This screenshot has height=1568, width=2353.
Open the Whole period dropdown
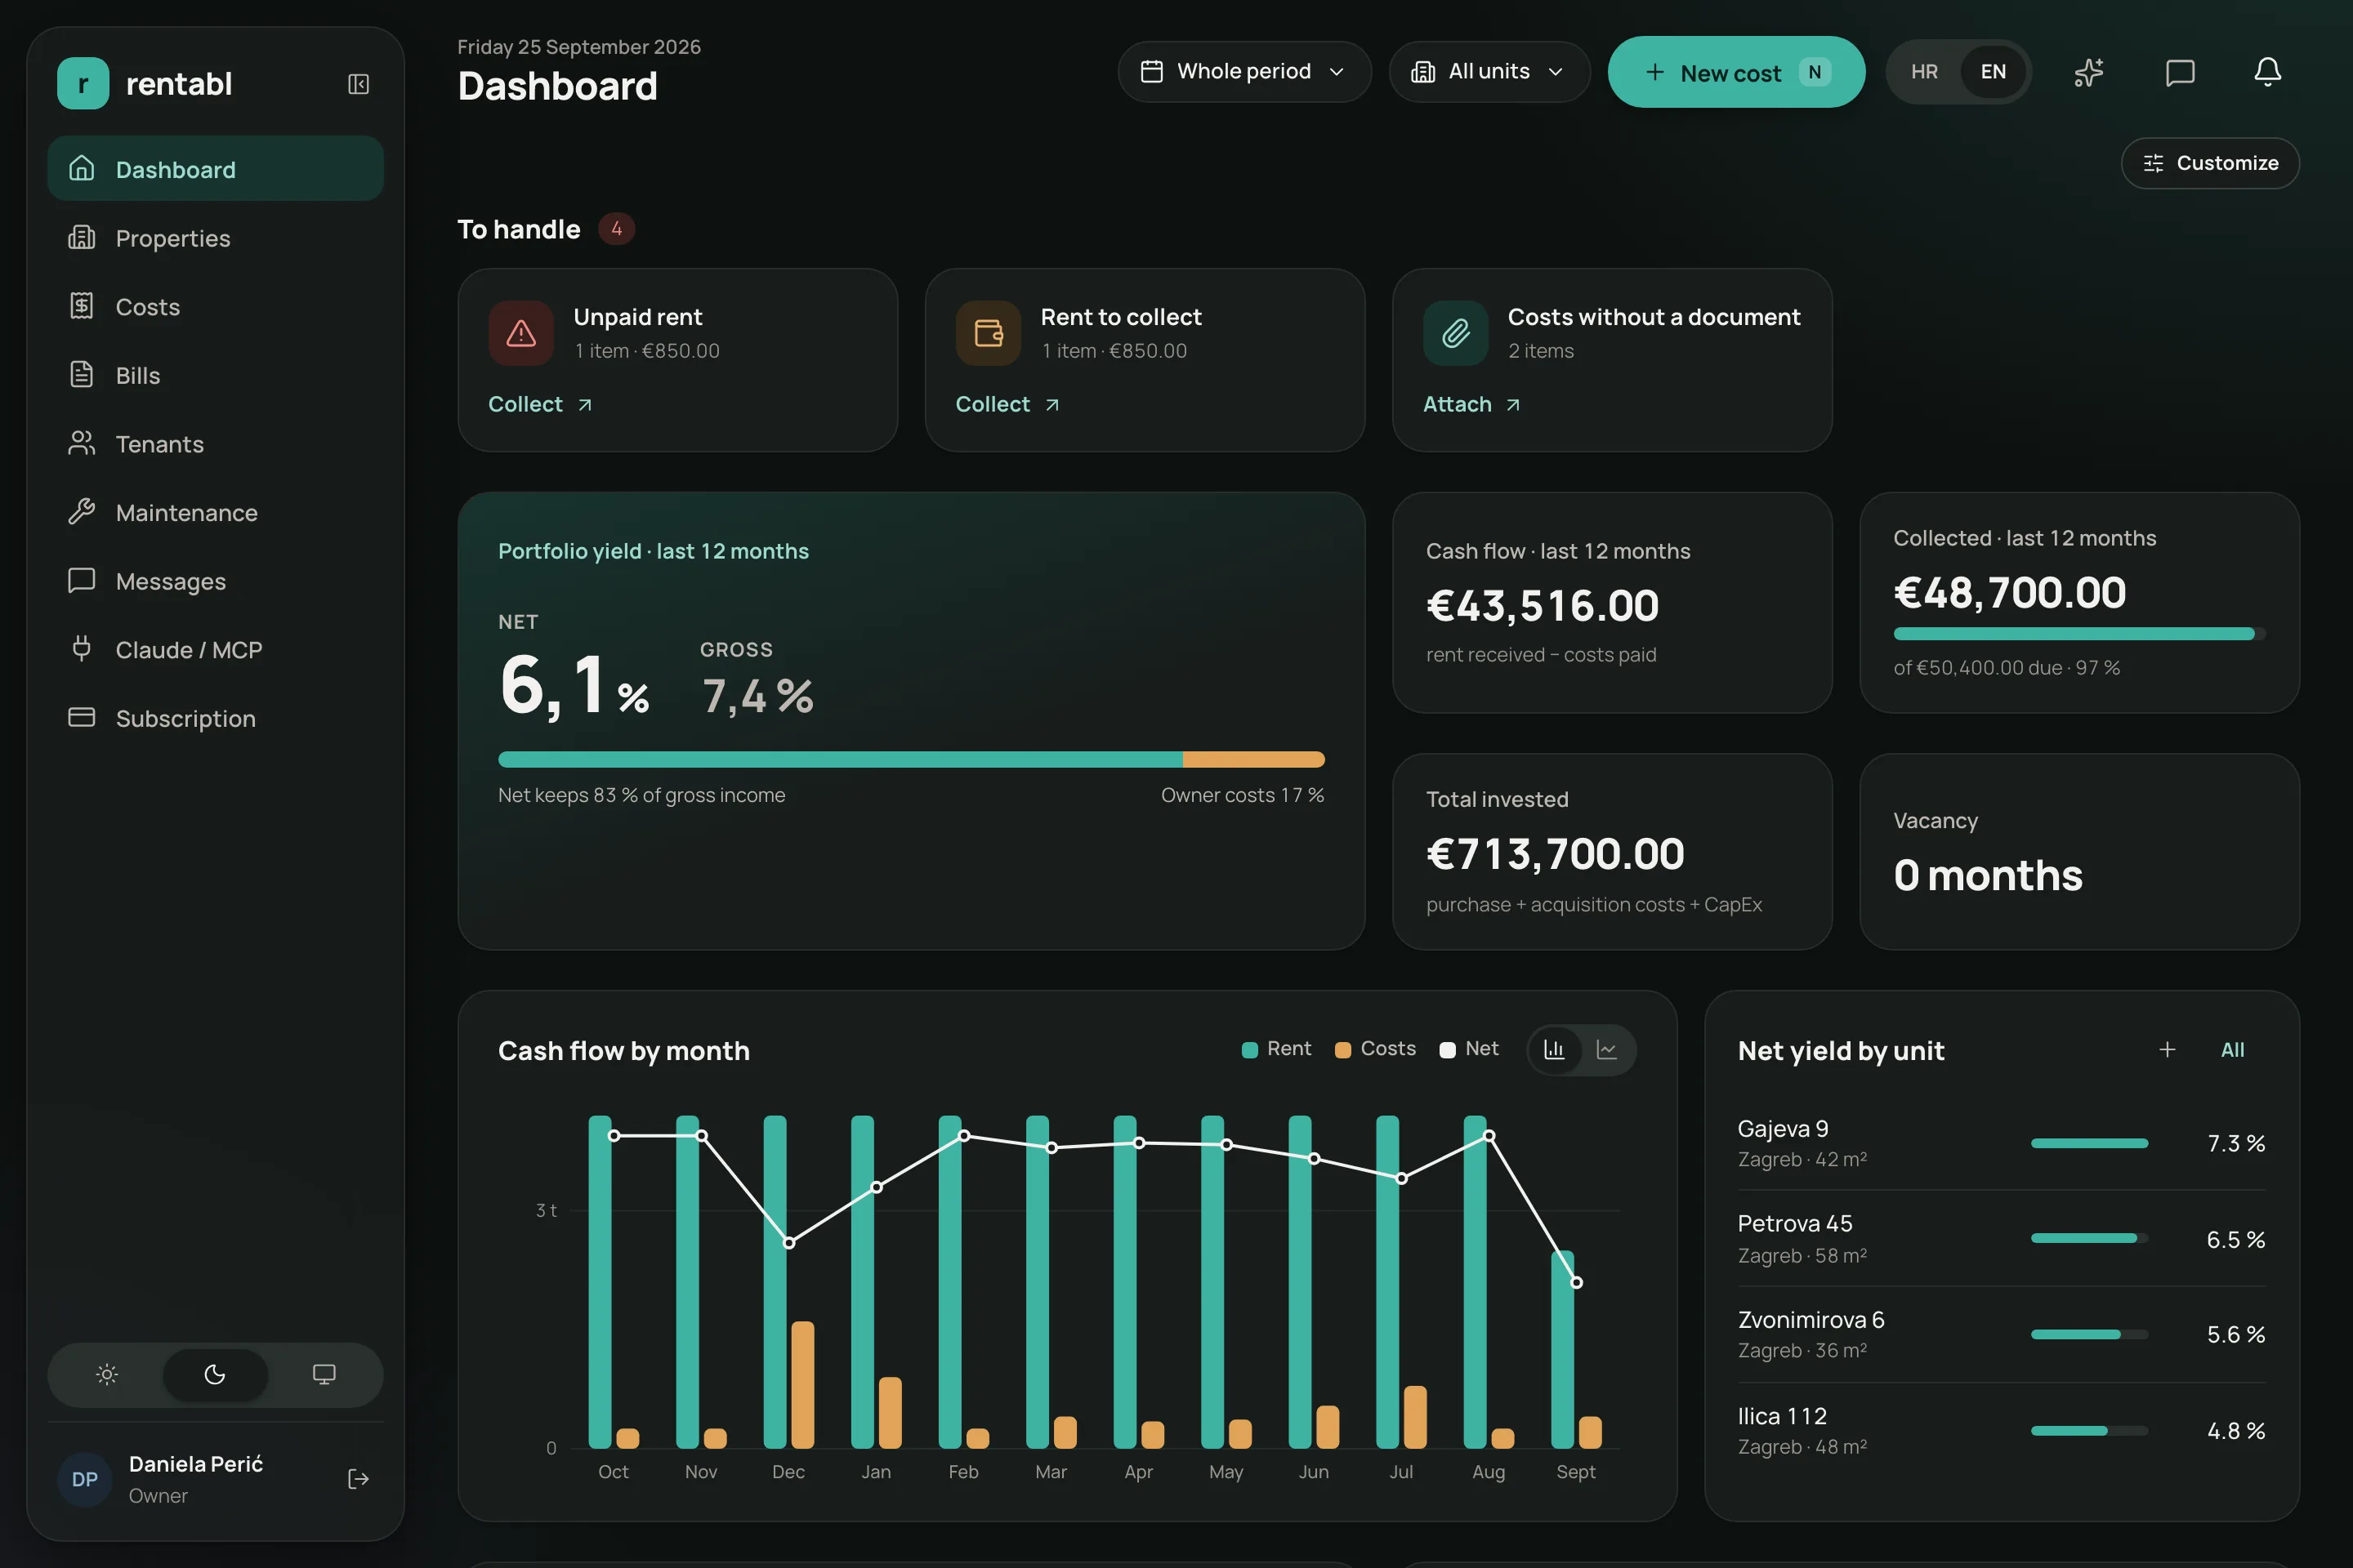point(1243,72)
